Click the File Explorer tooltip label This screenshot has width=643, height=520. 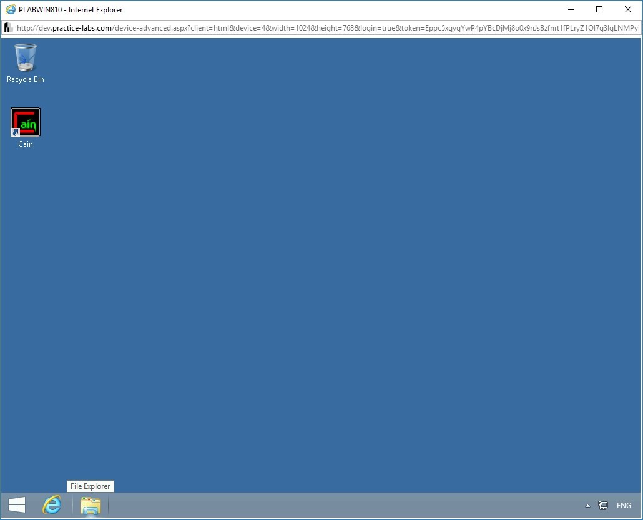(90, 486)
